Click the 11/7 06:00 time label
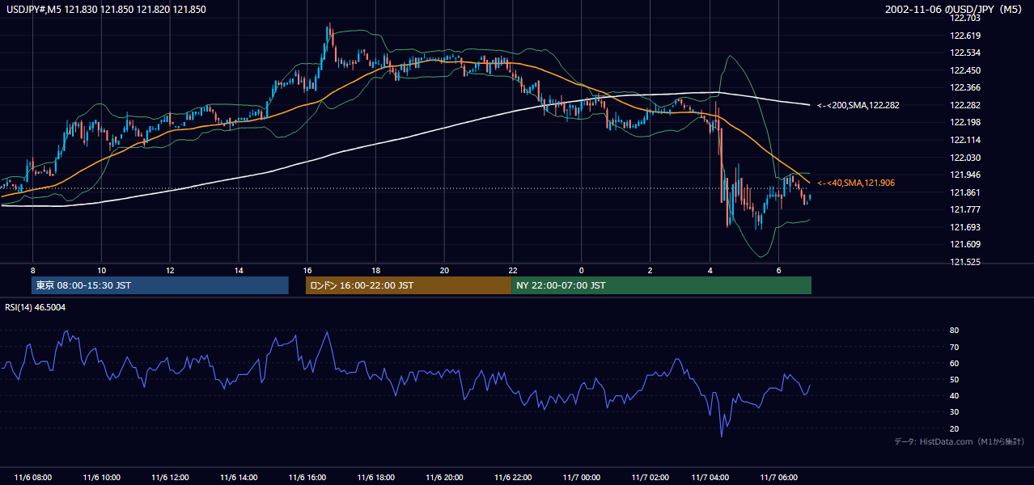Screen dimensions: 1034x485 (779, 478)
